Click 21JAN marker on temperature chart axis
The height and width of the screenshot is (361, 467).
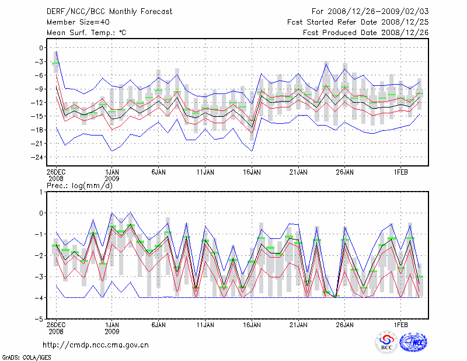[298, 172]
